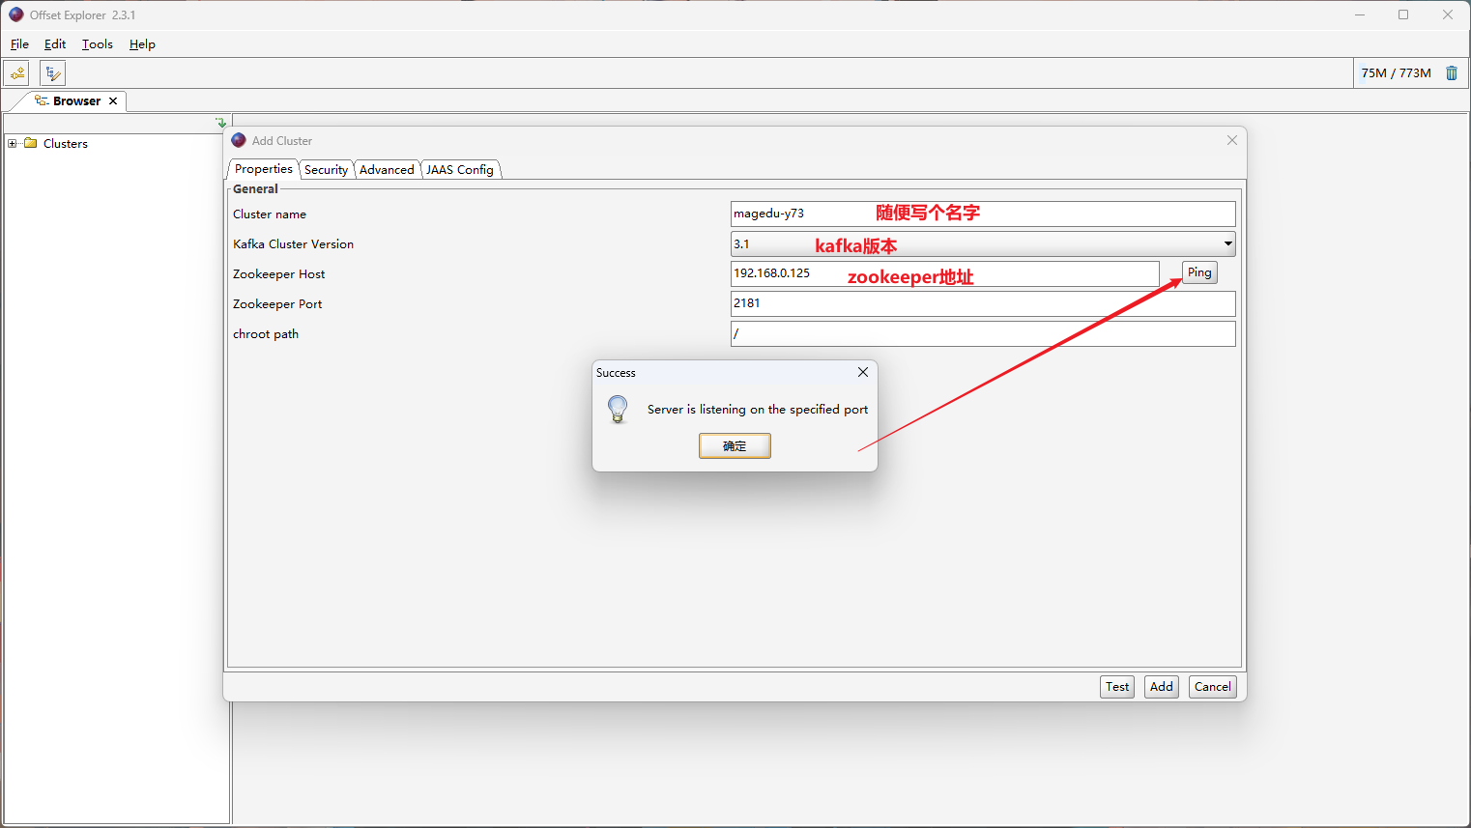The height and width of the screenshot is (828, 1471).
Task: Select the Browser tab
Action: click(x=76, y=100)
